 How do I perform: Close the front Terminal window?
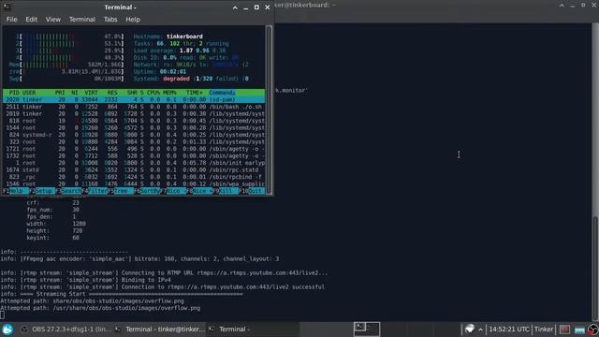pos(268,7)
